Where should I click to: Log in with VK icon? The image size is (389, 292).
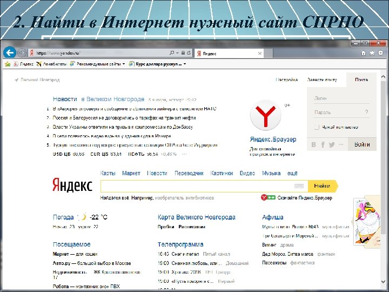point(313,144)
